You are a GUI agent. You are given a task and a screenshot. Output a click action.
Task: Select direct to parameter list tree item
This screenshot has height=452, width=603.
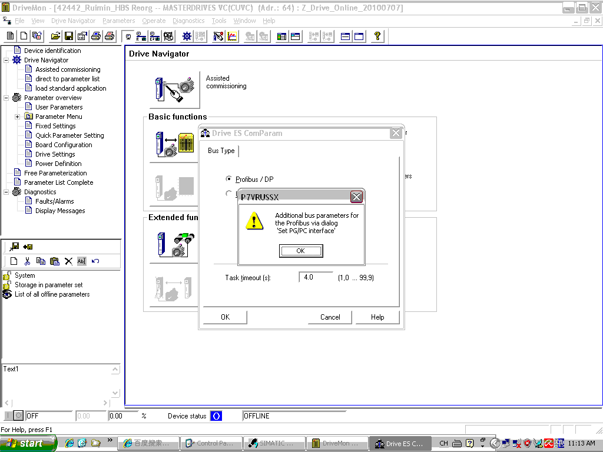click(67, 79)
